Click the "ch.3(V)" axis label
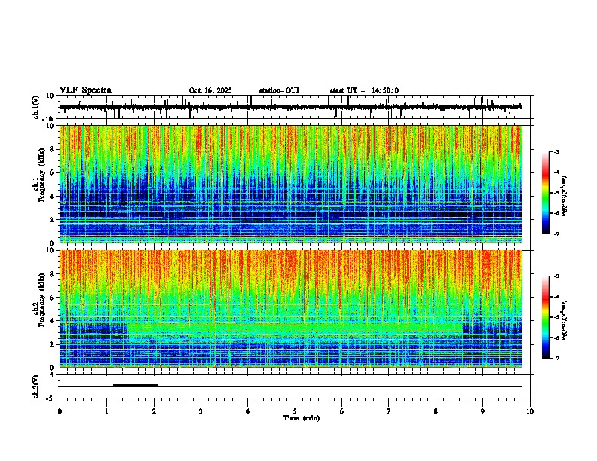This screenshot has height=461, width=597. click(x=35, y=386)
